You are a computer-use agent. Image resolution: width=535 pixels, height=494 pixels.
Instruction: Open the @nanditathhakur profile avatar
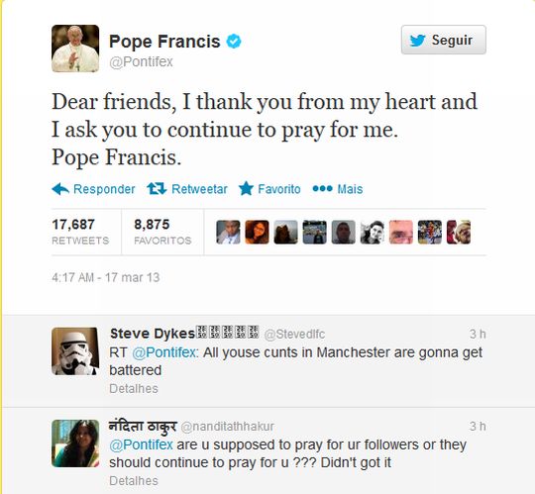[x=75, y=444]
